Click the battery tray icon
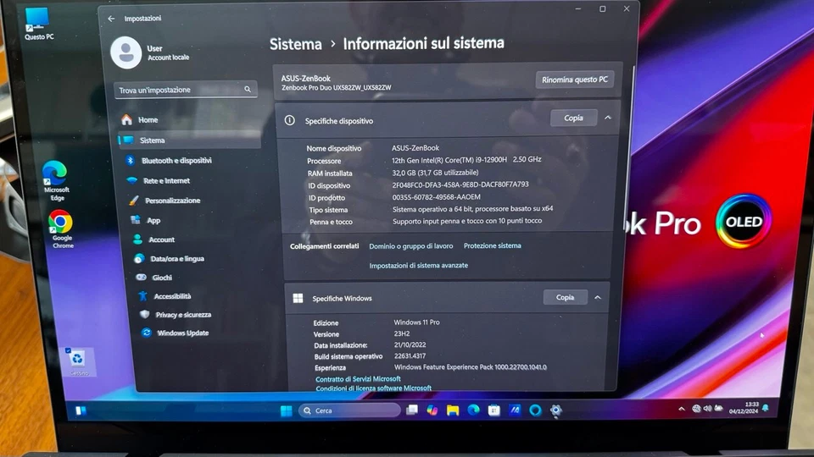 719,408
